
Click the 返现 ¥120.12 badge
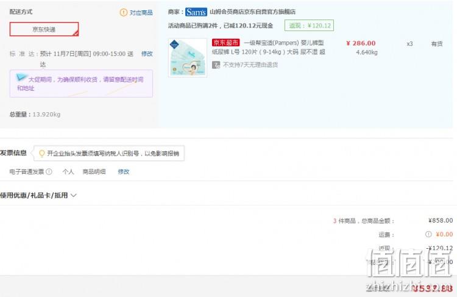click(x=309, y=26)
